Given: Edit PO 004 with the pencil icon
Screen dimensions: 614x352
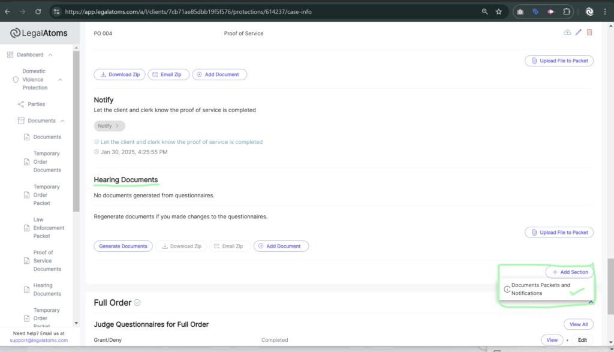Looking at the screenshot, I should [x=579, y=32].
